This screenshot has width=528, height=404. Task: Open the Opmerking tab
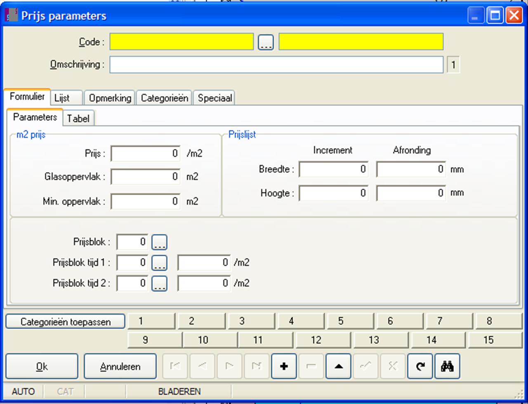point(110,98)
